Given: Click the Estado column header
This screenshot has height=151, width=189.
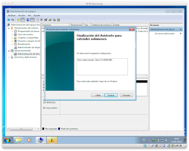Looking at the screenshot, I should pyautogui.click(x=130, y=25).
